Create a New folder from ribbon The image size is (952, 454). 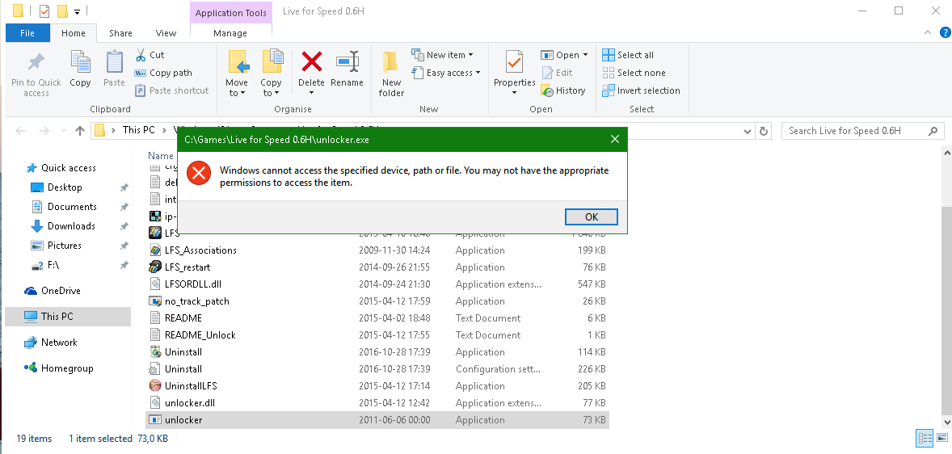coord(391,74)
